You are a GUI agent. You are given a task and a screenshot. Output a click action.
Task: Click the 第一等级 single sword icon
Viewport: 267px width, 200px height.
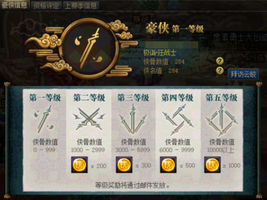pyautogui.click(x=44, y=119)
